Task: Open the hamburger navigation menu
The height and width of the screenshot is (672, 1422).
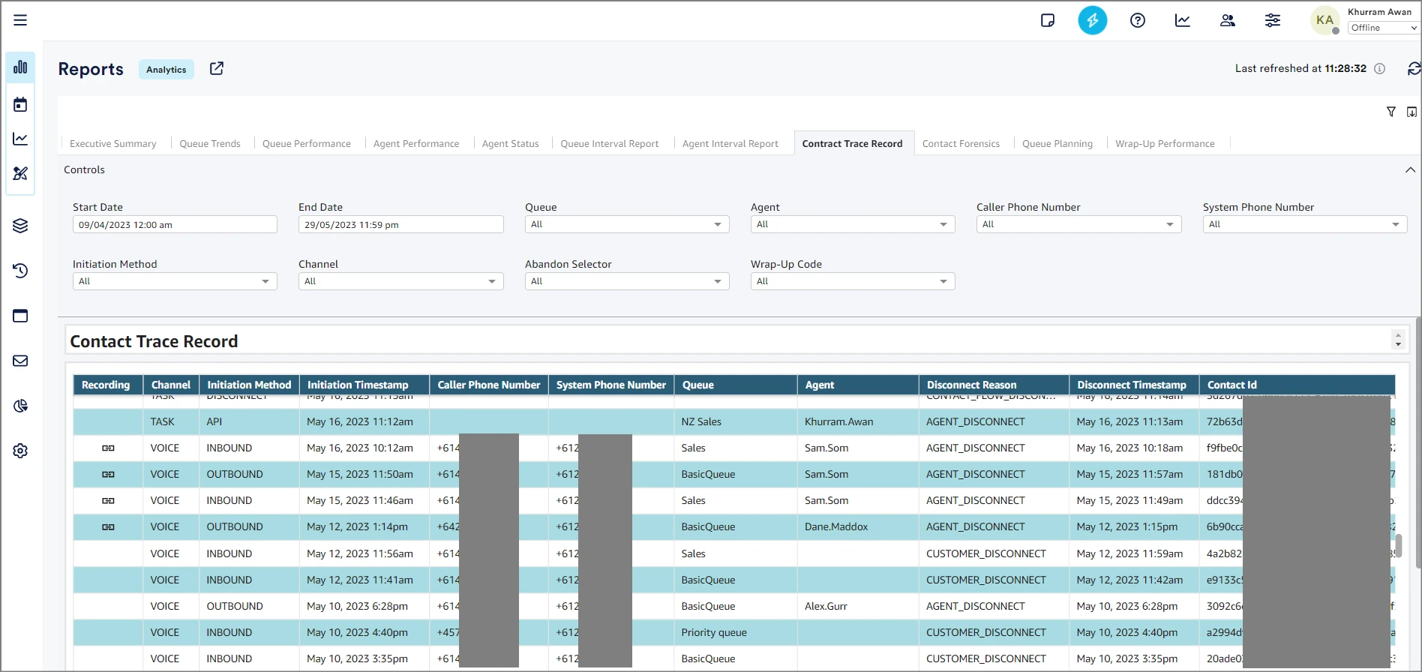Action: coord(20,20)
